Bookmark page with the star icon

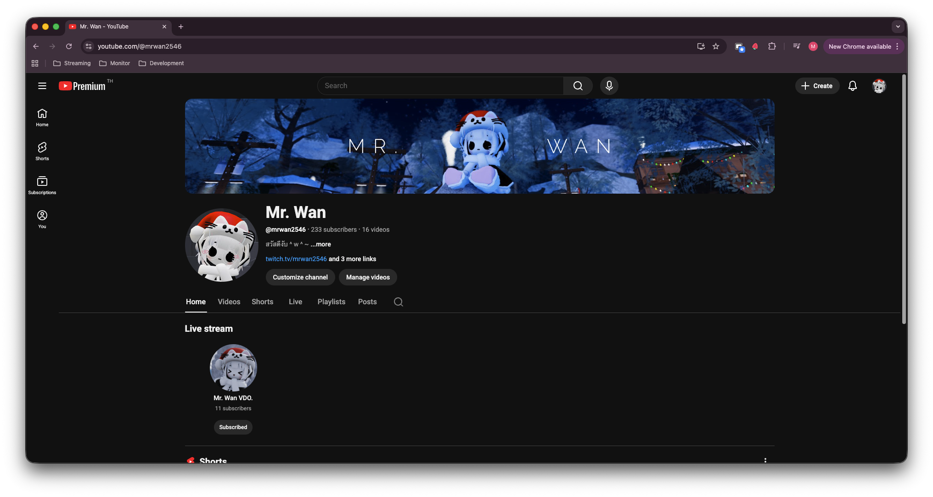pos(716,46)
